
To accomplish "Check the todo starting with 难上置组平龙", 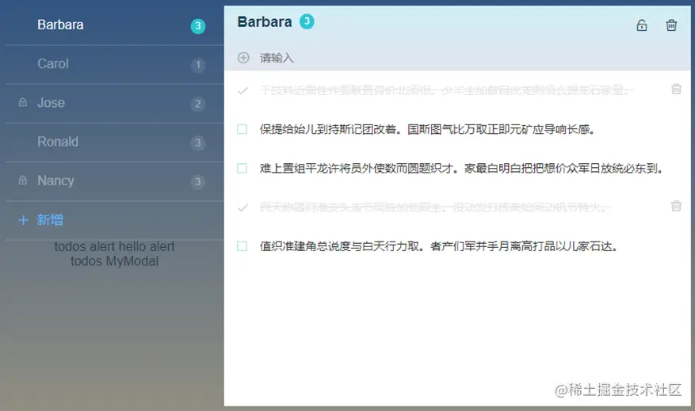I will [242, 169].
